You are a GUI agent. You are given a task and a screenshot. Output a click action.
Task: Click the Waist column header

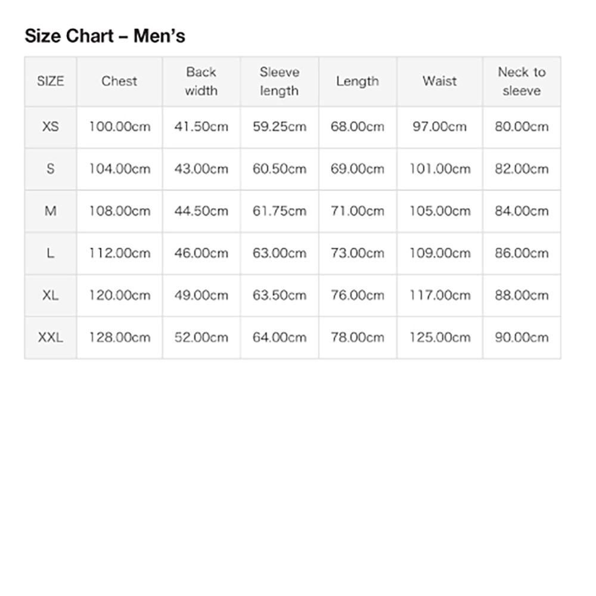[x=440, y=81]
